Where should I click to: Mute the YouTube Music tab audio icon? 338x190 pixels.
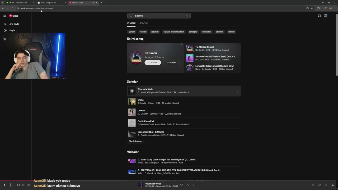pyautogui.click(x=93, y=3)
